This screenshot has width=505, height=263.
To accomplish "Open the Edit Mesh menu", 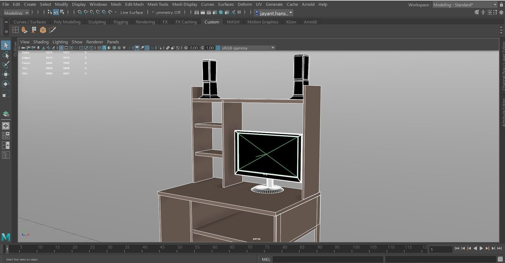I will click(x=134, y=4).
